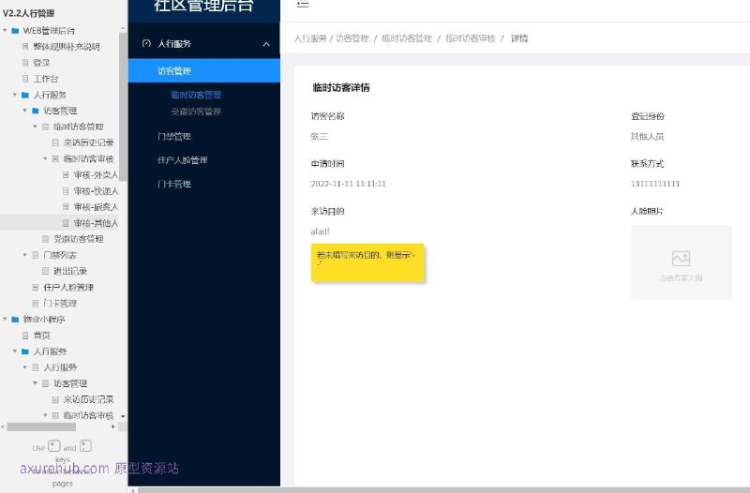Collapse the chevron on 人行服务 sidebar menu

266,44
